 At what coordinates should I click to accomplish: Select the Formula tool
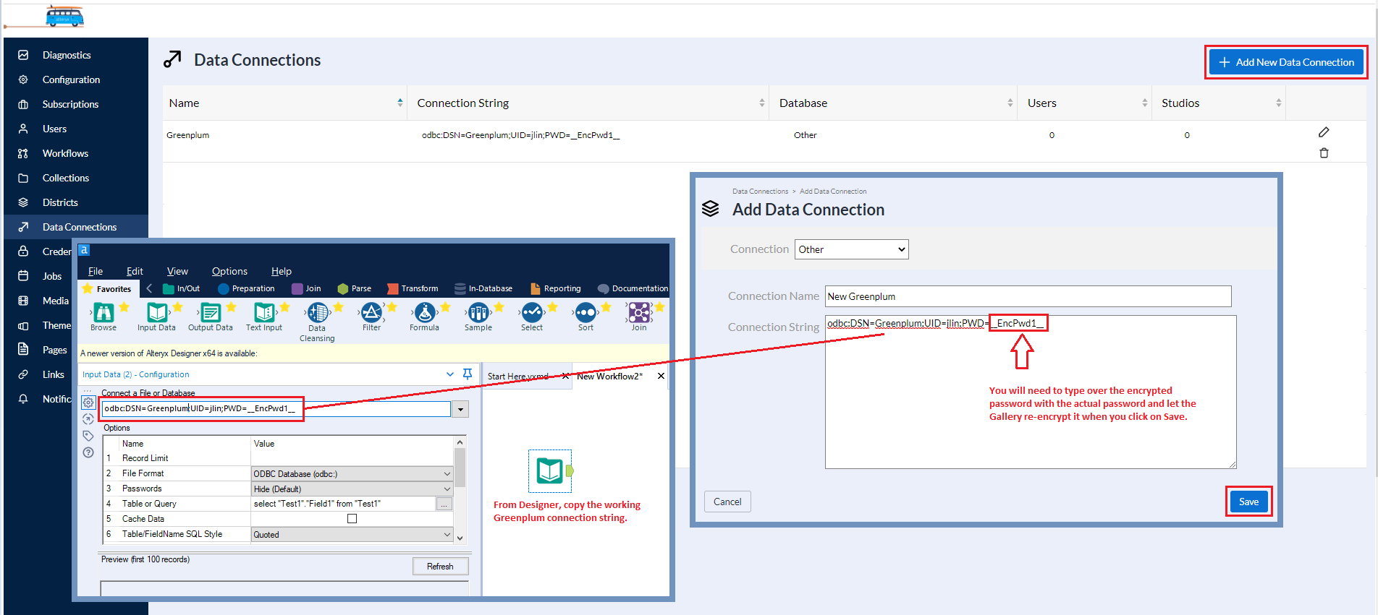click(x=424, y=317)
